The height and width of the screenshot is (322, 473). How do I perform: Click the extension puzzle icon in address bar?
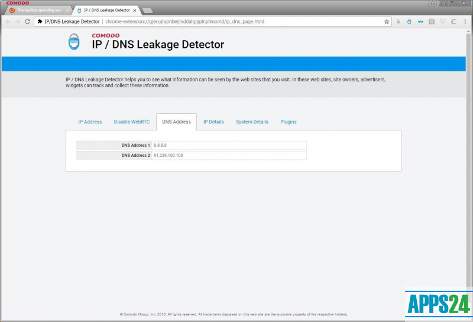[40, 22]
